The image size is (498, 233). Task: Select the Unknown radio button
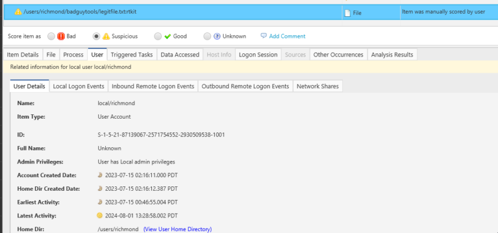(207, 37)
